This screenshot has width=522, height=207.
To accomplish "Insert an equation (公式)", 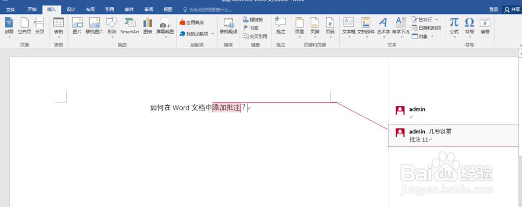I will tap(454, 27).
